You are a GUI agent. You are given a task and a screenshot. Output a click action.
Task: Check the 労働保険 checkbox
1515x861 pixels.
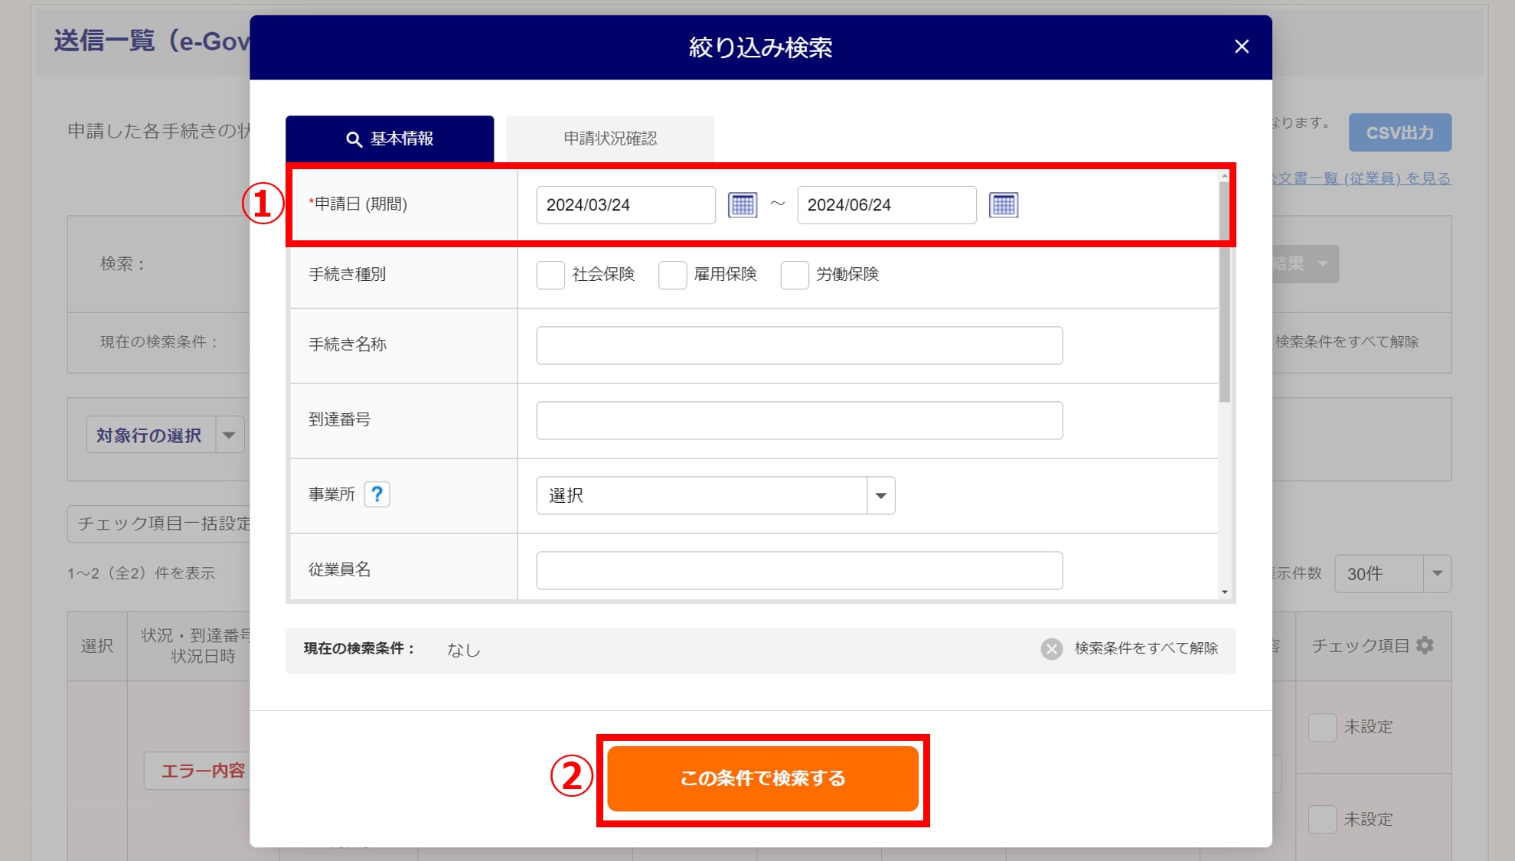794,275
